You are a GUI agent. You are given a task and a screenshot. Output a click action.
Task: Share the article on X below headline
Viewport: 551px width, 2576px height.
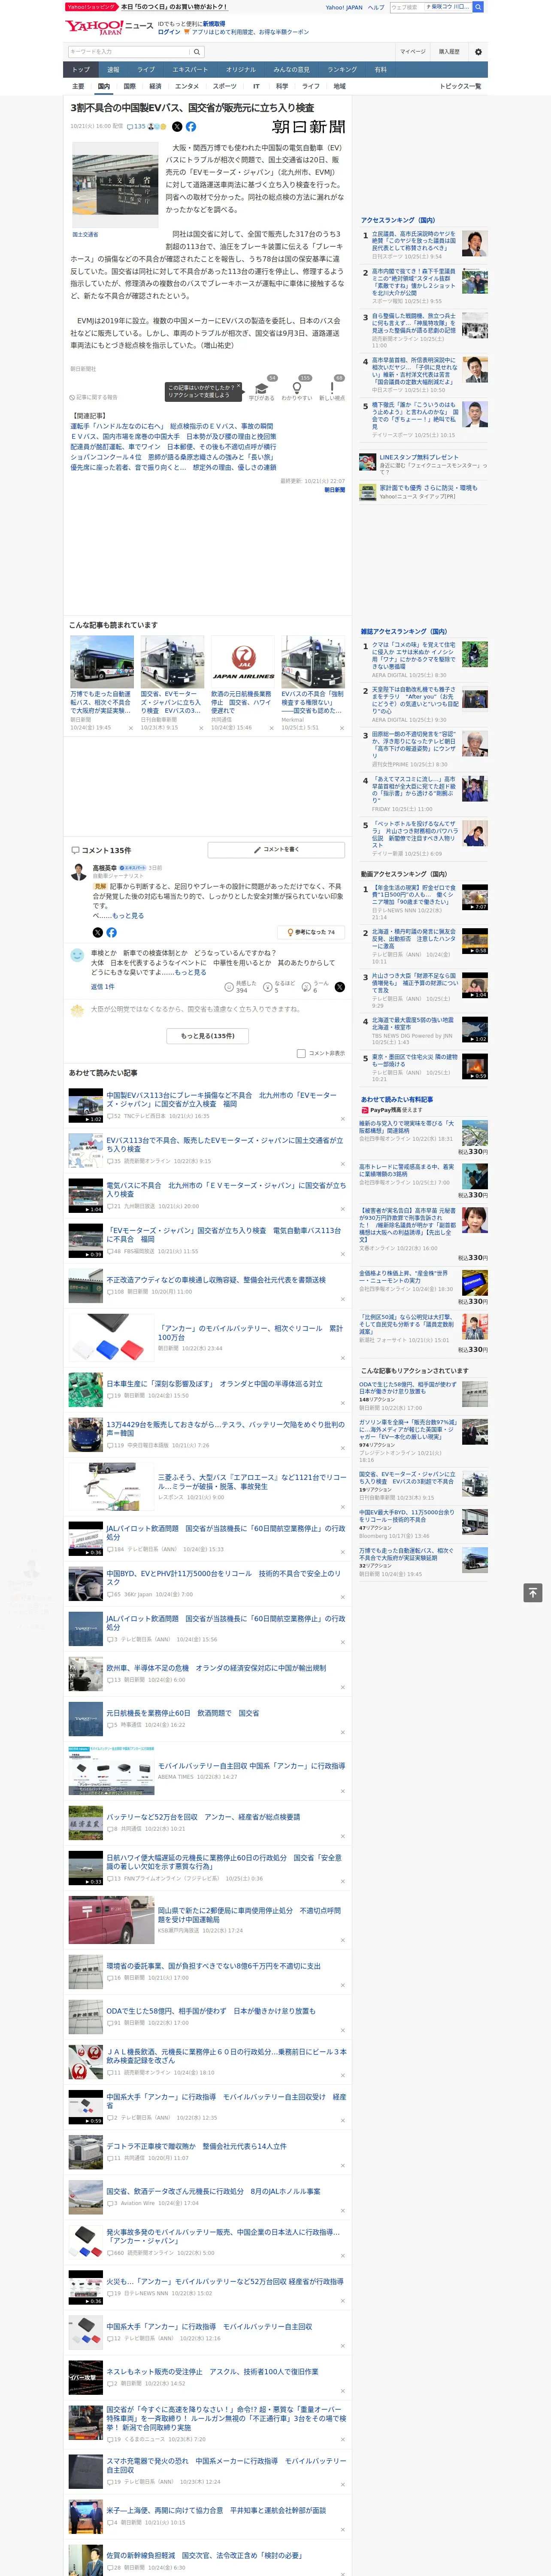(x=177, y=127)
